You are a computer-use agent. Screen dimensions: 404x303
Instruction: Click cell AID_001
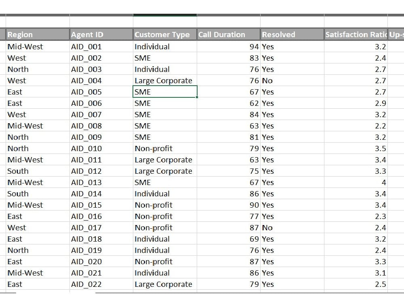point(101,46)
